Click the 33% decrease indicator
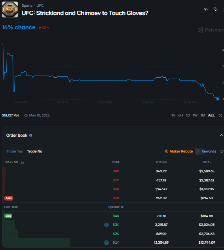Image resolution: width=224 pixels, height=250 pixels. (44, 28)
